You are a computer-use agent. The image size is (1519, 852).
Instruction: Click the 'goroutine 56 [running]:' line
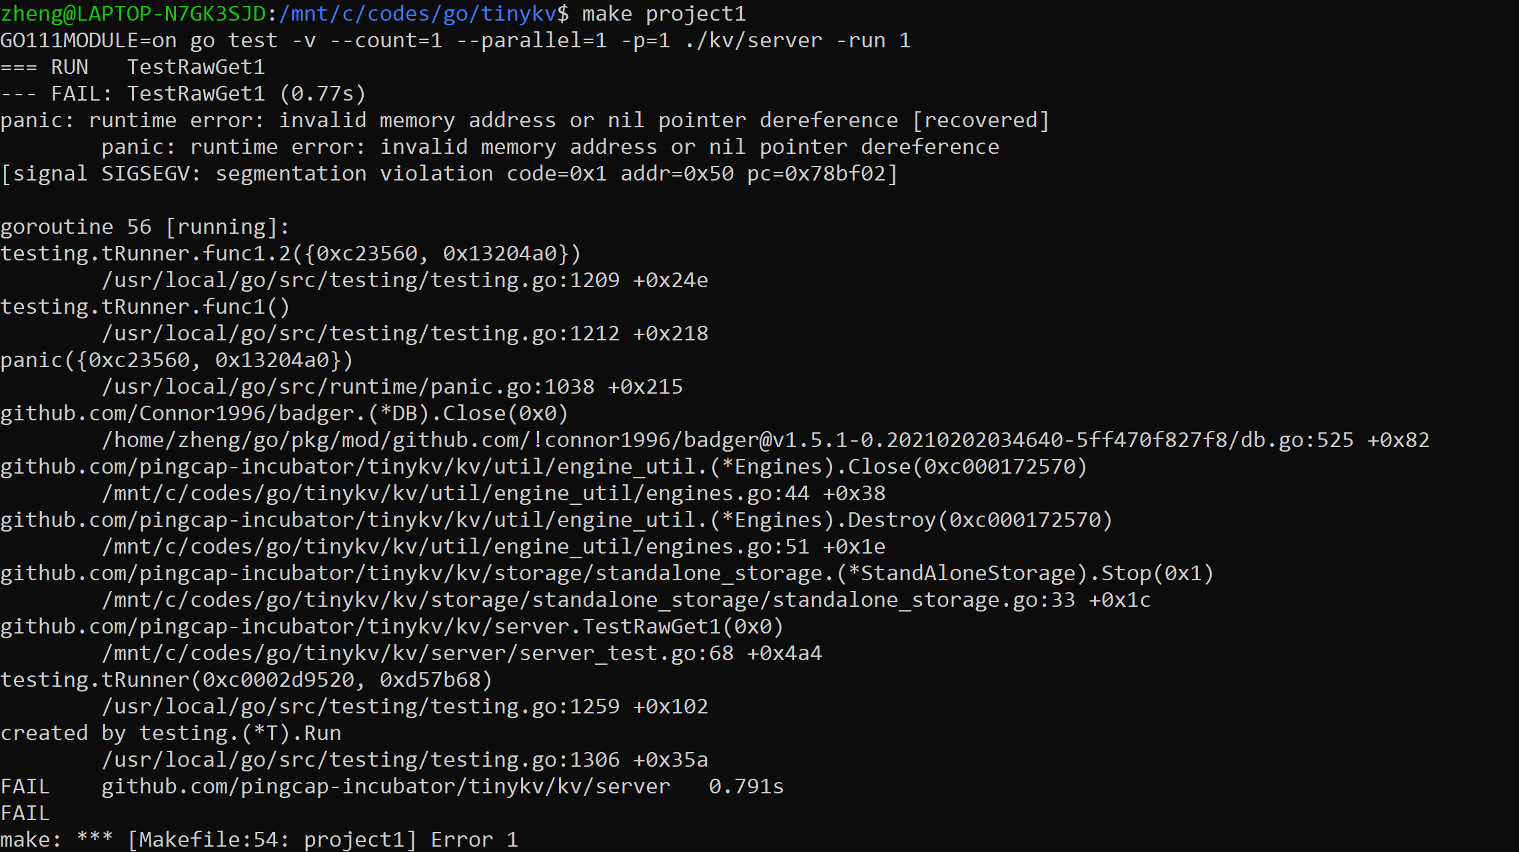[x=145, y=227]
